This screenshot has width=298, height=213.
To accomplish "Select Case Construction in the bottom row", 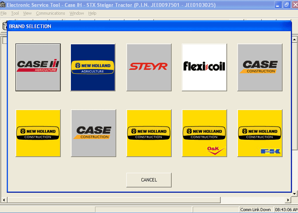I will pyautogui.click(x=93, y=133).
